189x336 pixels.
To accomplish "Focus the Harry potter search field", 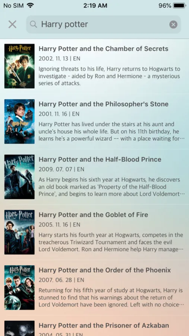I will (103, 24).
